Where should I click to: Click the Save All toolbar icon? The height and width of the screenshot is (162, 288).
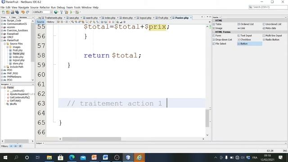coord(17,12)
